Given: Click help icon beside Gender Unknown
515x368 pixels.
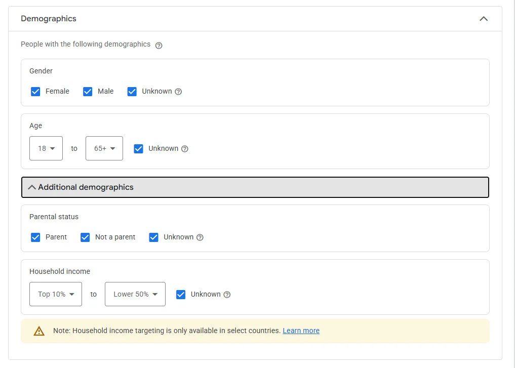Looking at the screenshot, I should click(178, 92).
